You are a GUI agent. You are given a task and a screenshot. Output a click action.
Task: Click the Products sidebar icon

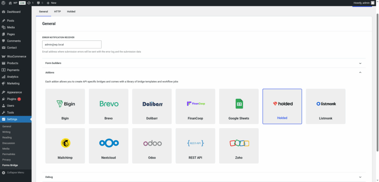(x=4, y=63)
